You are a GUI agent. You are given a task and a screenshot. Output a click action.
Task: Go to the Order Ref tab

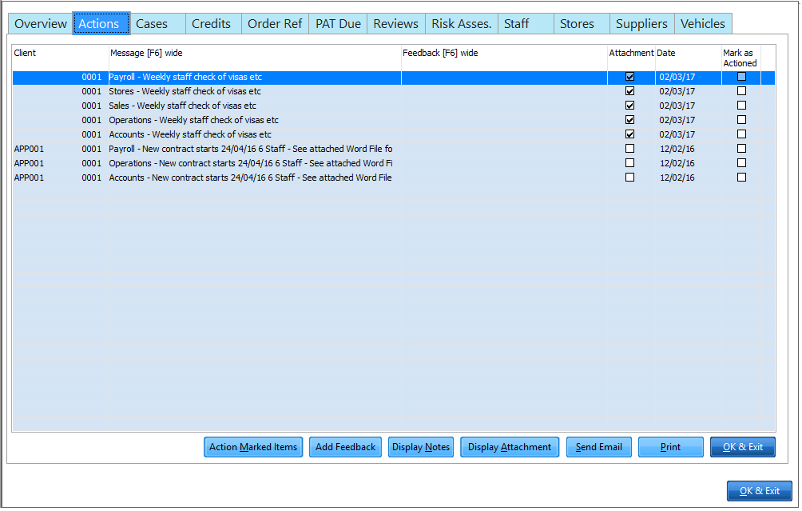275,24
